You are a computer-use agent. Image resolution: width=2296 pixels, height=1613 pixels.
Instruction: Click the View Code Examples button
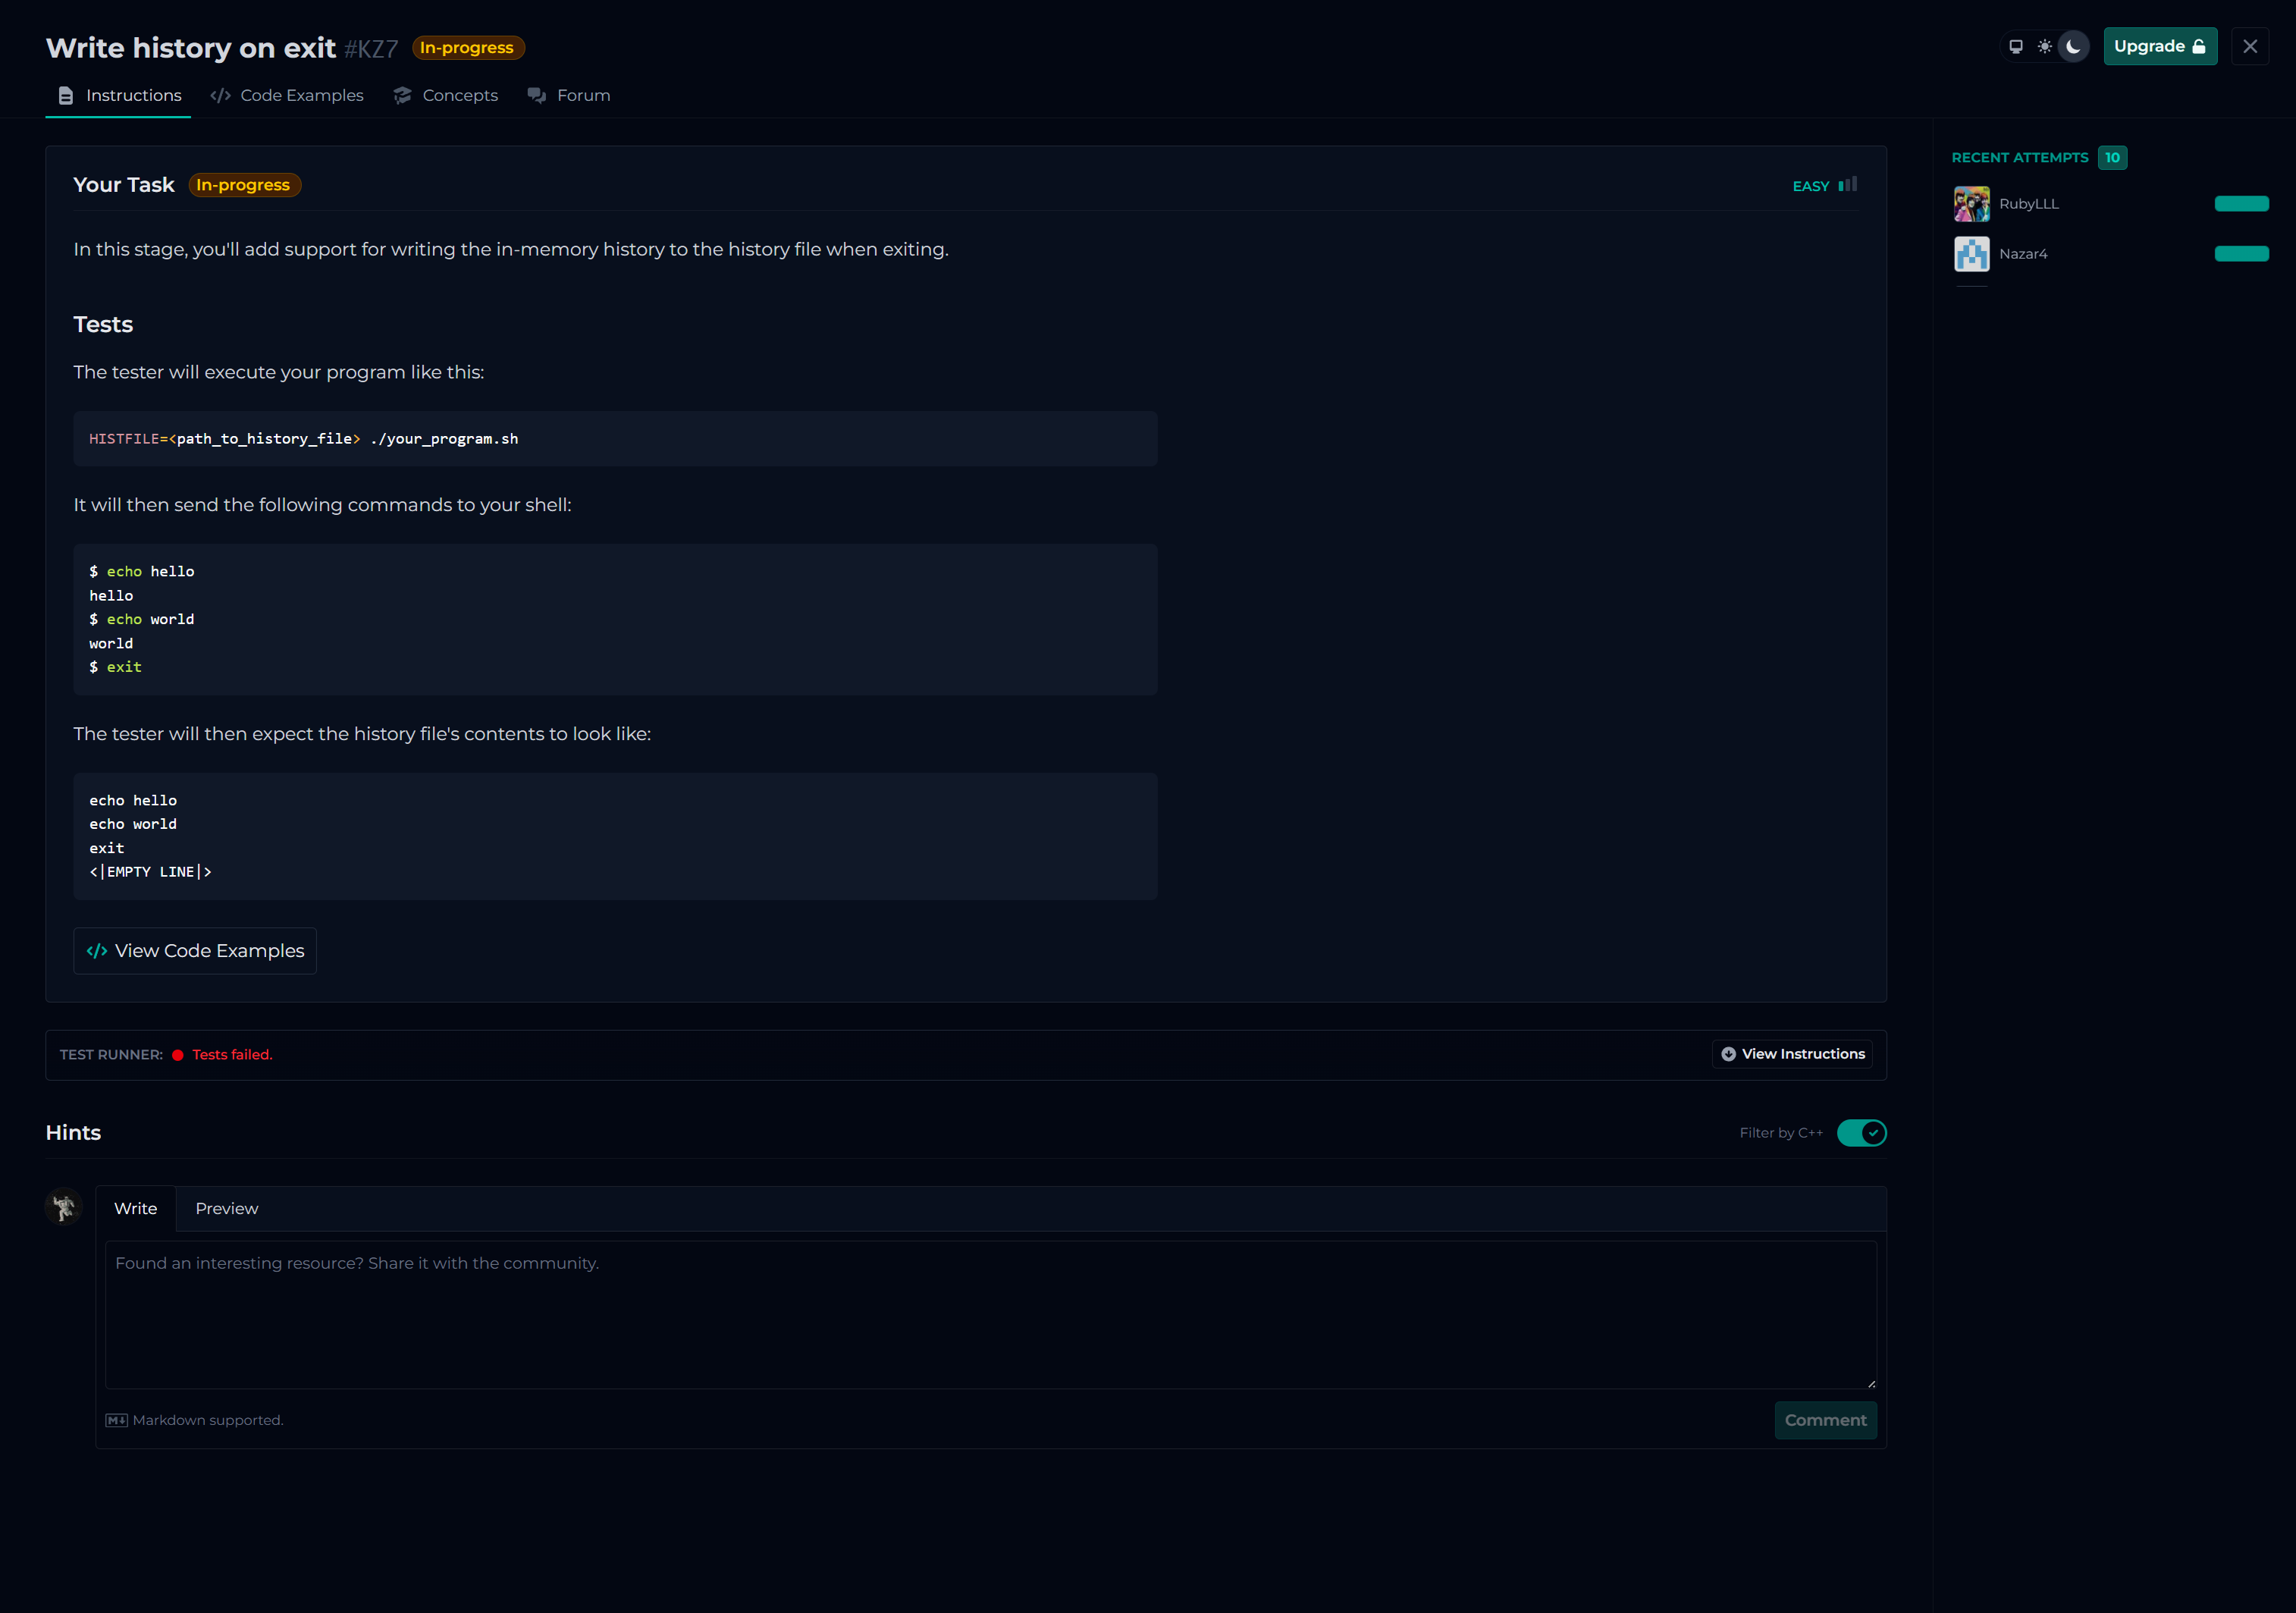tap(195, 951)
